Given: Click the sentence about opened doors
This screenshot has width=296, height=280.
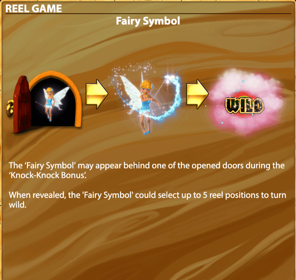Looking at the screenshot, I should tap(147, 170).
